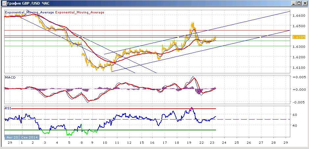Image resolution: width=309 pixels, height=149 pixels.
Task: Select date 15 on time axis
Action: click(x=141, y=142)
